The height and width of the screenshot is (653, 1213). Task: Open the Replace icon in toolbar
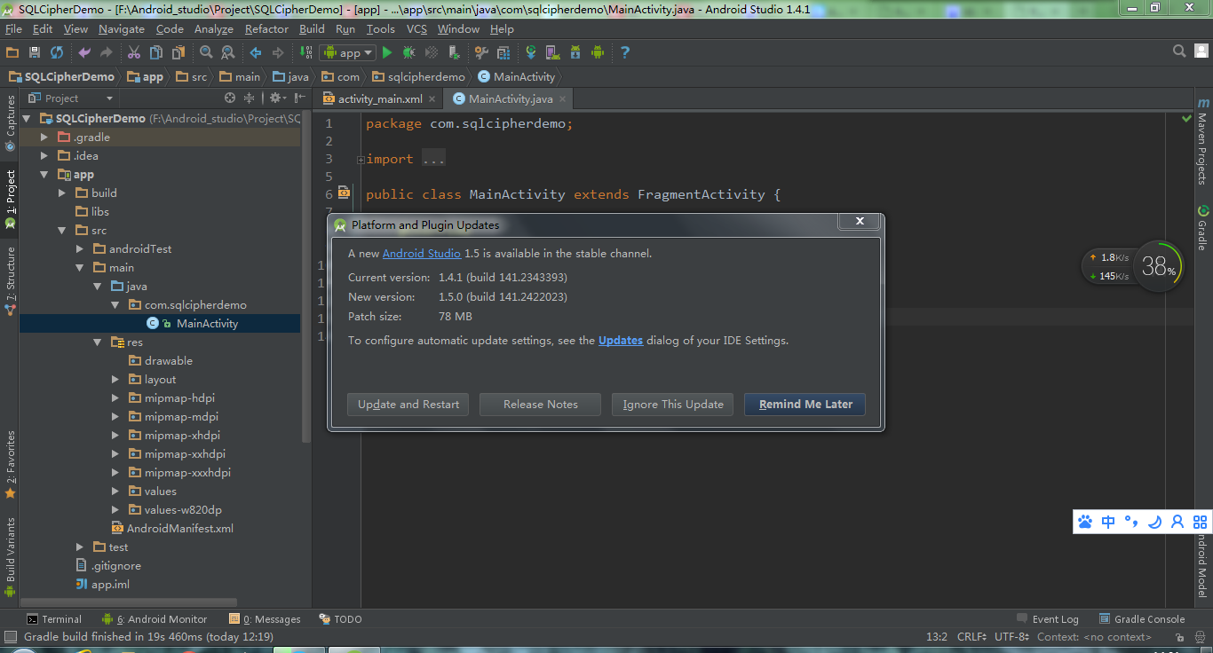tap(227, 52)
